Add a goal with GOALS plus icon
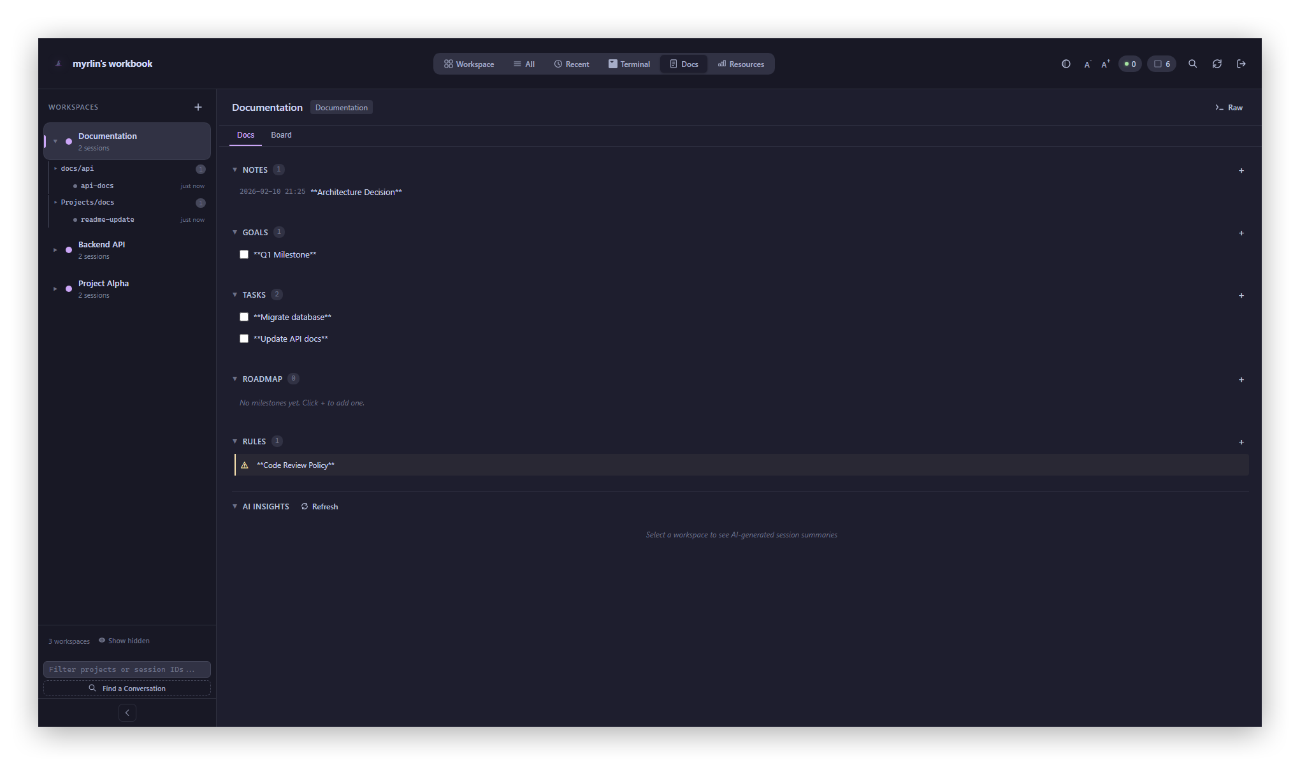The height and width of the screenshot is (765, 1300). tap(1241, 233)
